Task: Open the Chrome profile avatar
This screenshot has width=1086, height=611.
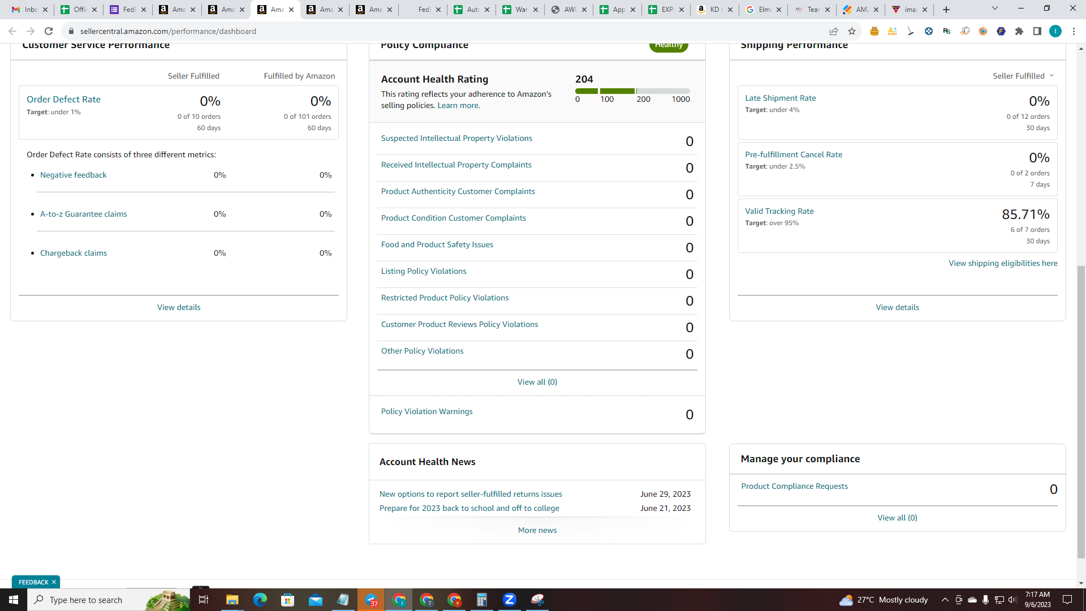Action: point(1055,31)
